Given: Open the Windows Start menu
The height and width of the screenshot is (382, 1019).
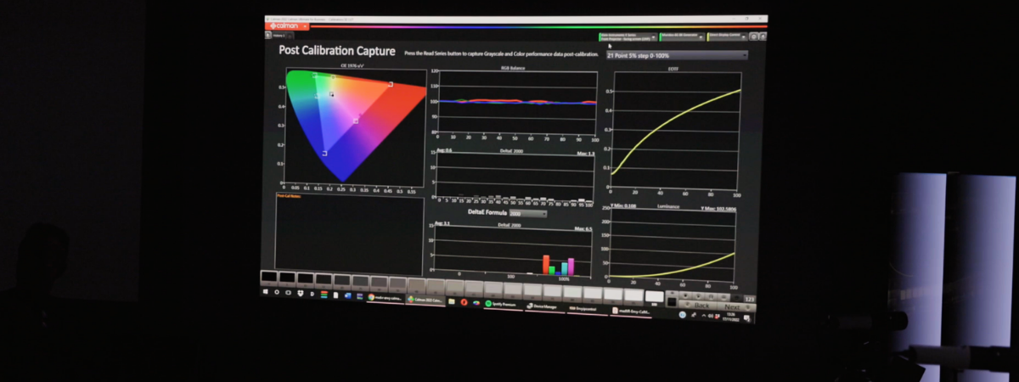Looking at the screenshot, I should point(264,291).
